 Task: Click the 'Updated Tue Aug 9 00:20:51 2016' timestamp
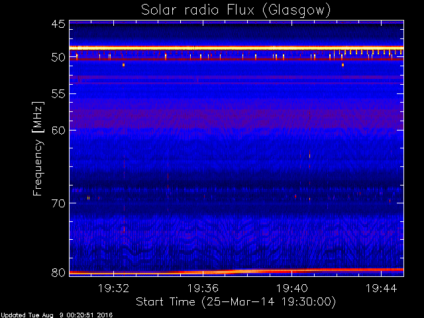[56, 315]
